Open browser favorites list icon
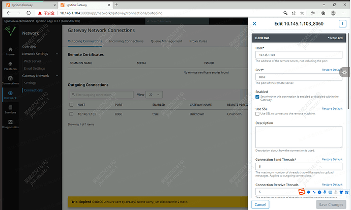The height and width of the screenshot is (210, 351). coord(313,13)
